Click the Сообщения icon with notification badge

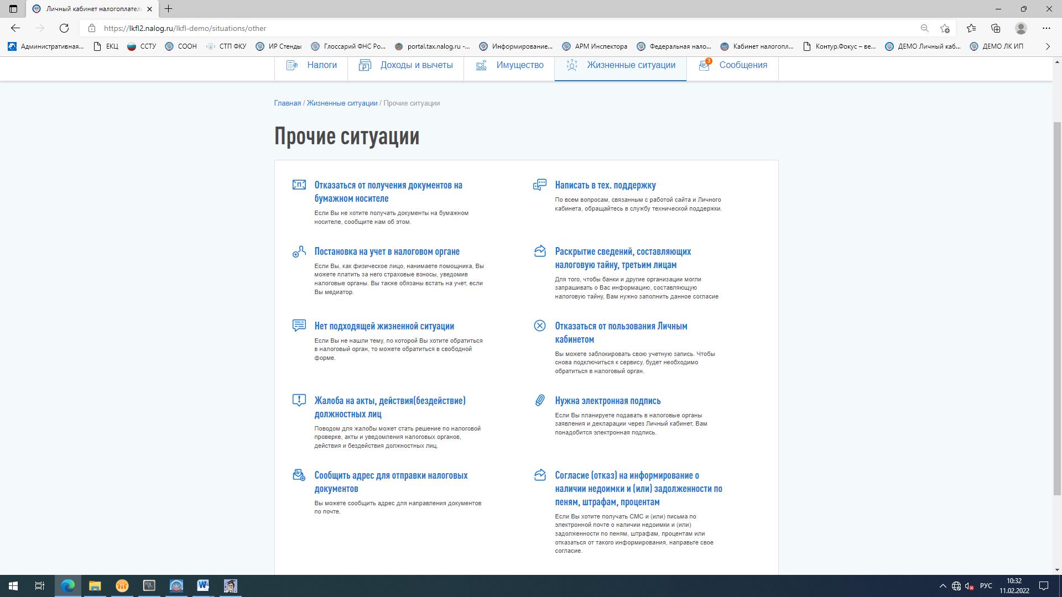pos(705,65)
